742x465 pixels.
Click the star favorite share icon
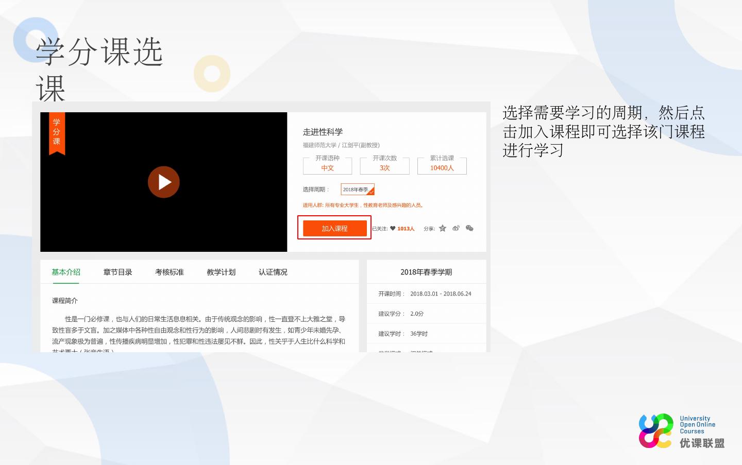pyautogui.click(x=443, y=228)
